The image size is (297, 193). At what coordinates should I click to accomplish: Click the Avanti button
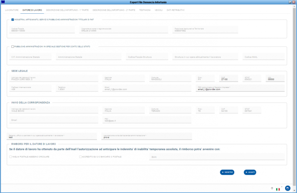tap(250, 172)
